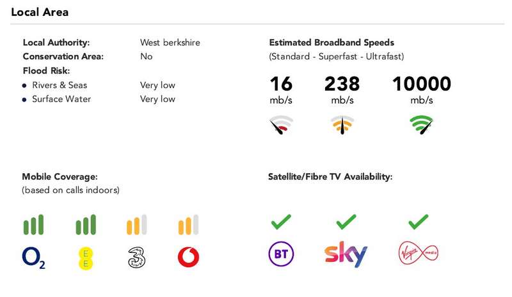Viewport: 512px width, 297px height.
Task: Click the red standard speed gauge icon
Action: [x=281, y=125]
